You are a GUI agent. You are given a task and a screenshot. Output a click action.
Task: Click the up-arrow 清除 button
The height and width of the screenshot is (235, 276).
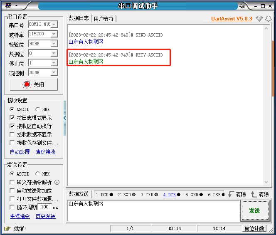(x=260, y=194)
